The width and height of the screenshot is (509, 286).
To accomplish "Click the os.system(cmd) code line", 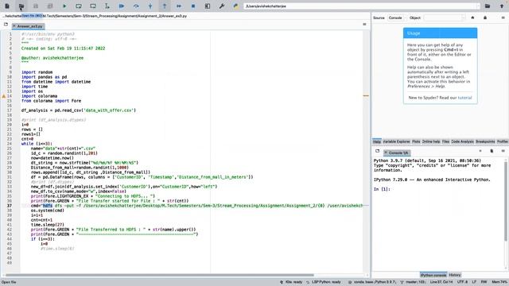I will pos(48,211).
